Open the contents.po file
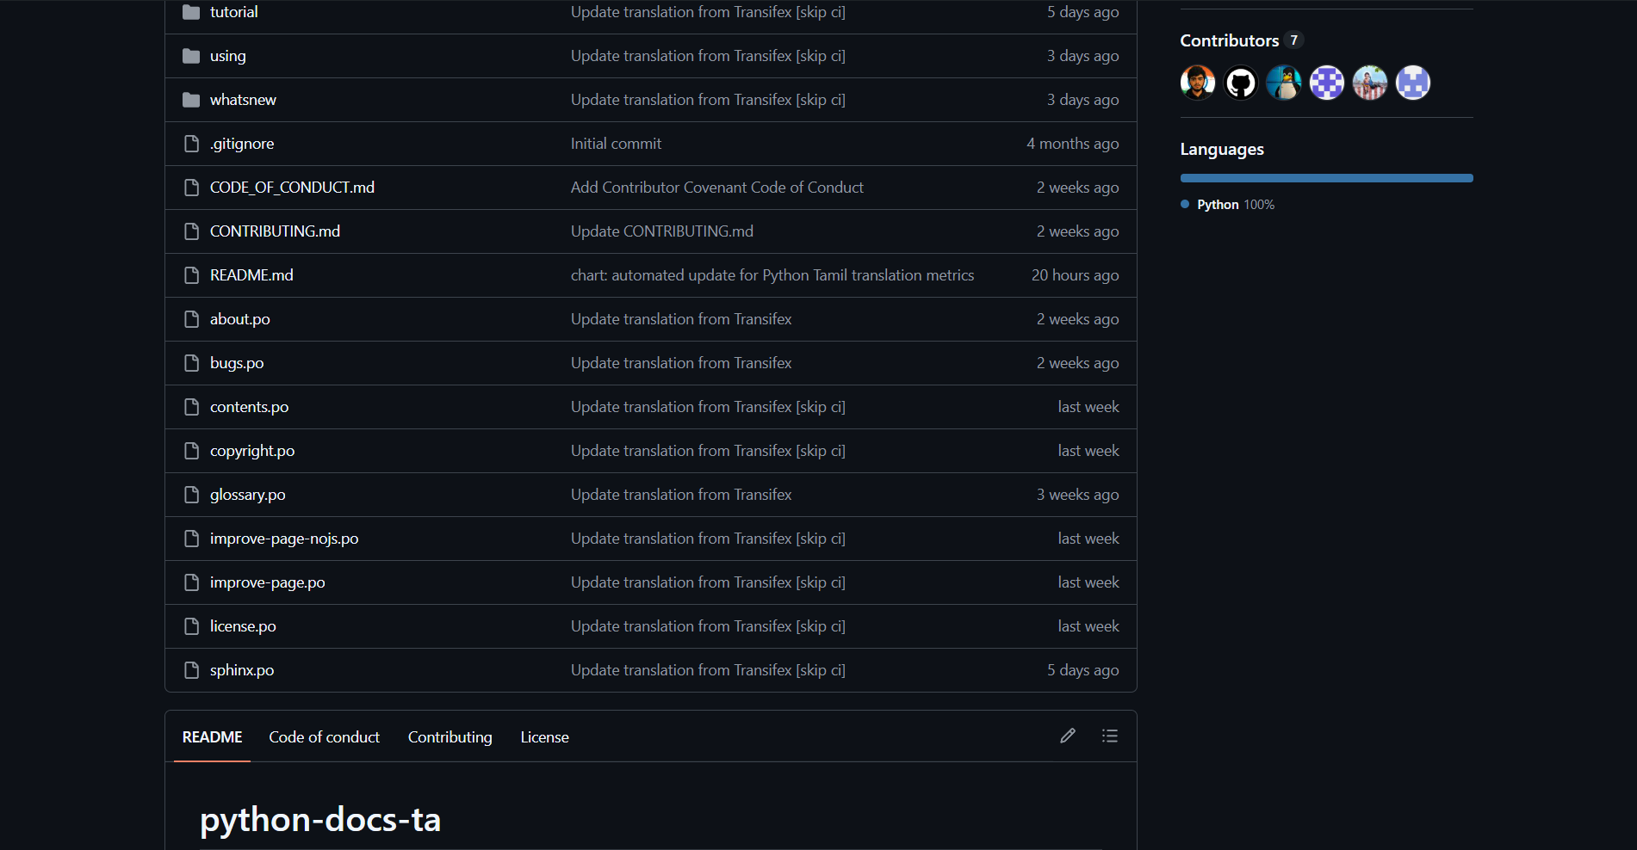Image resolution: width=1637 pixels, height=850 pixels. click(x=249, y=407)
